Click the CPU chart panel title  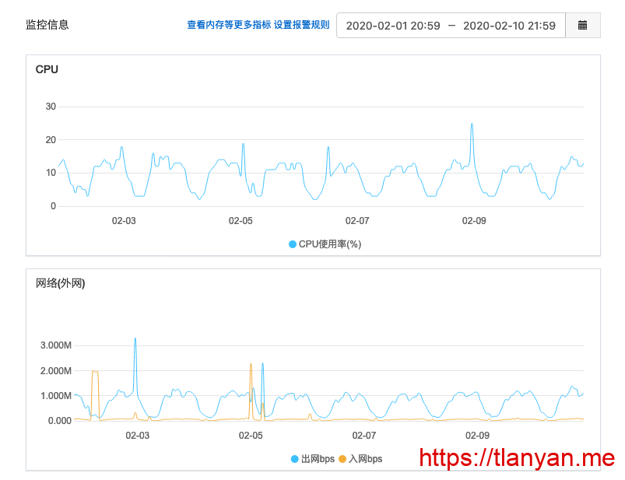click(47, 69)
